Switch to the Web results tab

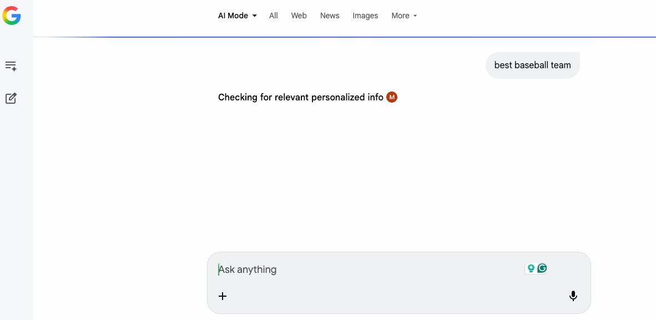tap(299, 16)
